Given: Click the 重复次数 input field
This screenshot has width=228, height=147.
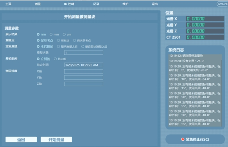Looking at the screenshot, I should 84,52.
